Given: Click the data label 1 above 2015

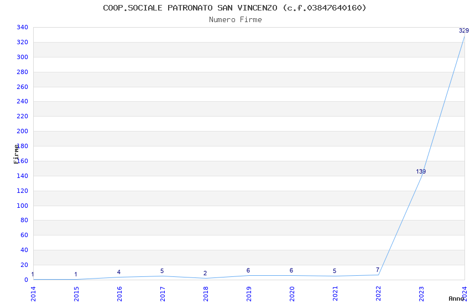Looking at the screenshot, I should point(76,274).
